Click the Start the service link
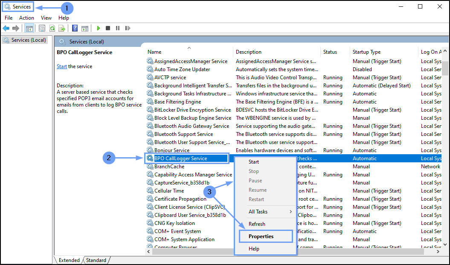This screenshot has height=265, width=450. coord(62,66)
